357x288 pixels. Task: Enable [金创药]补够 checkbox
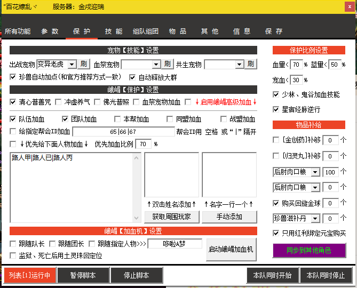[276, 140]
